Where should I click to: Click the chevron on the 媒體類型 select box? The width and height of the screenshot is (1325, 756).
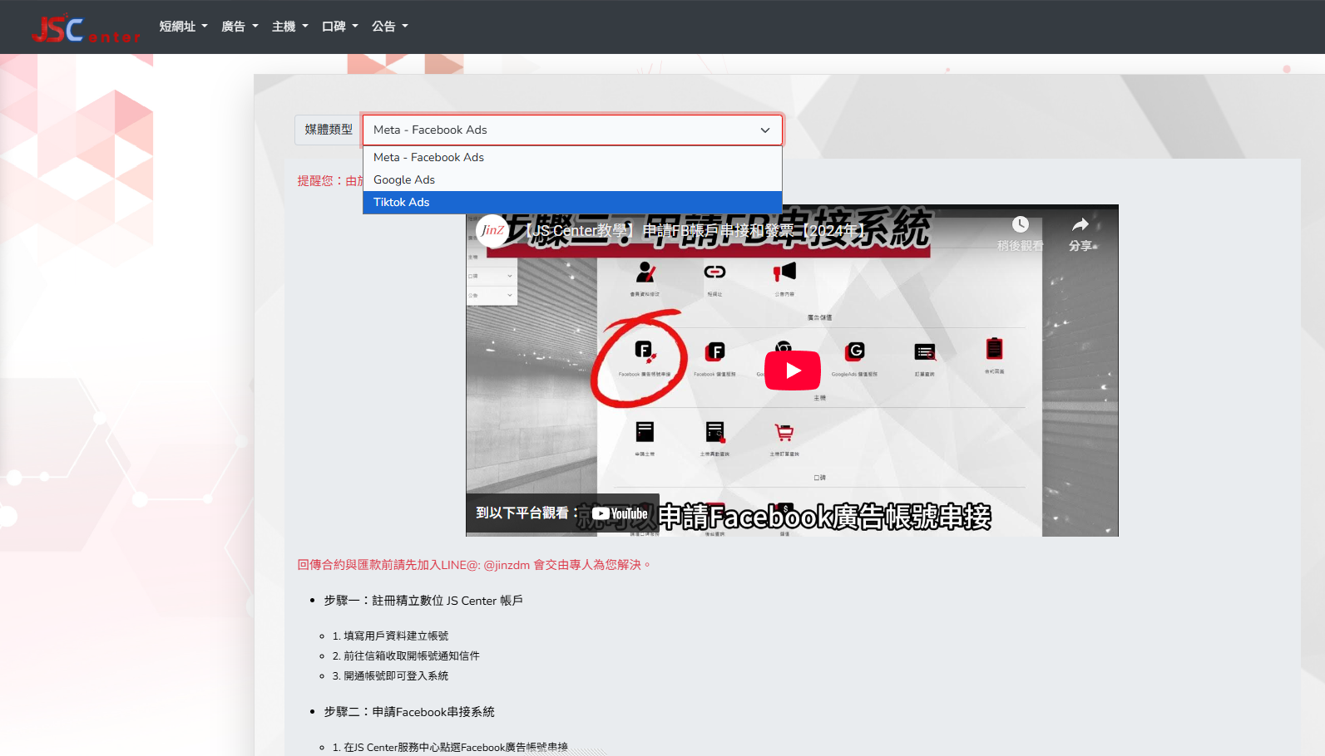tap(764, 130)
